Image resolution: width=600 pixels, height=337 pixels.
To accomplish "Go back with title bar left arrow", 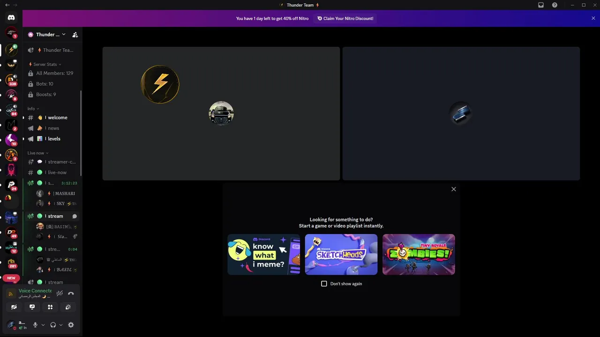I will 7,5.
